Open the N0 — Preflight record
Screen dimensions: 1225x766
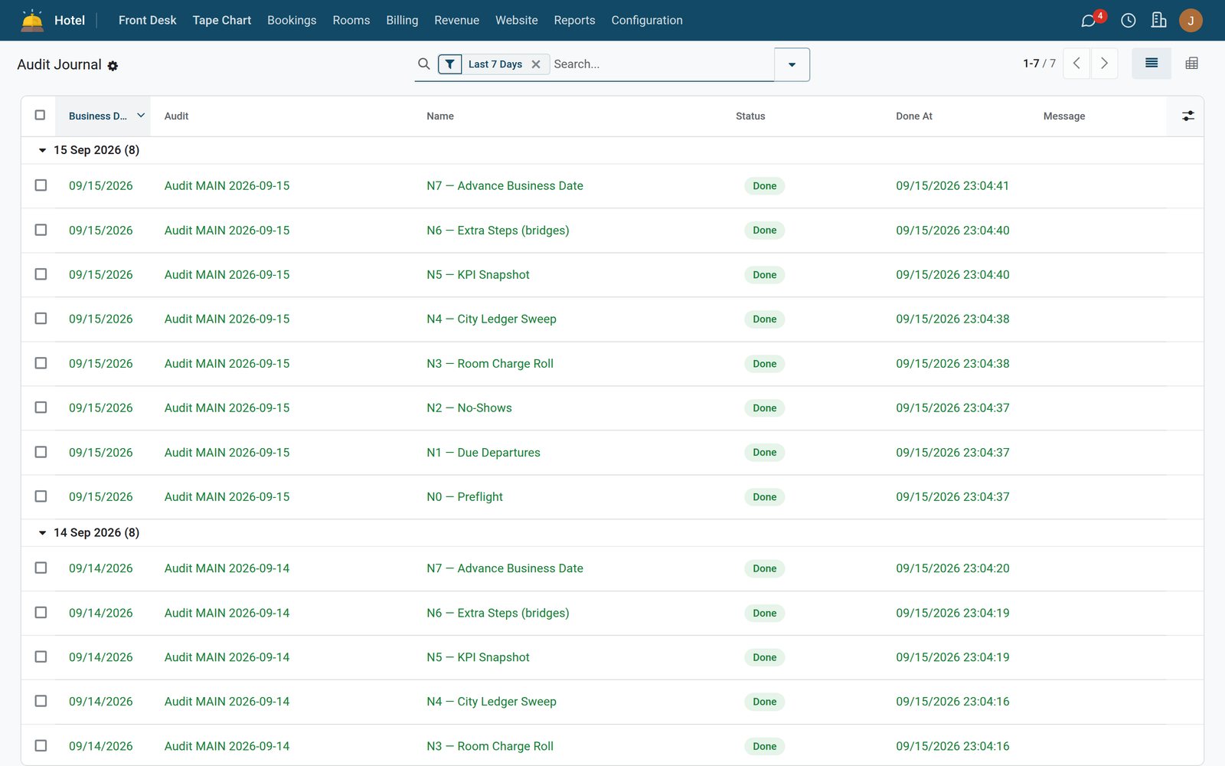click(465, 496)
